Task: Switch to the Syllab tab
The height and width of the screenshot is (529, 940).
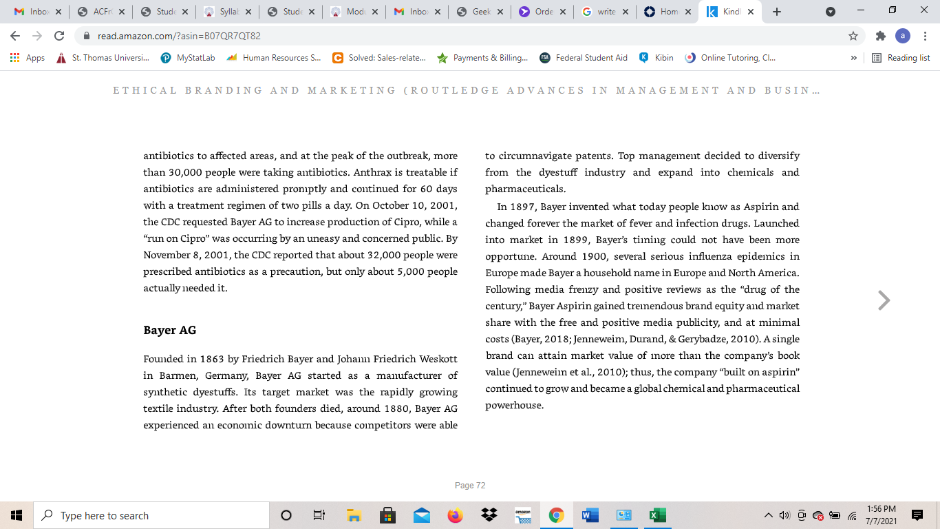Action: pyautogui.click(x=227, y=12)
